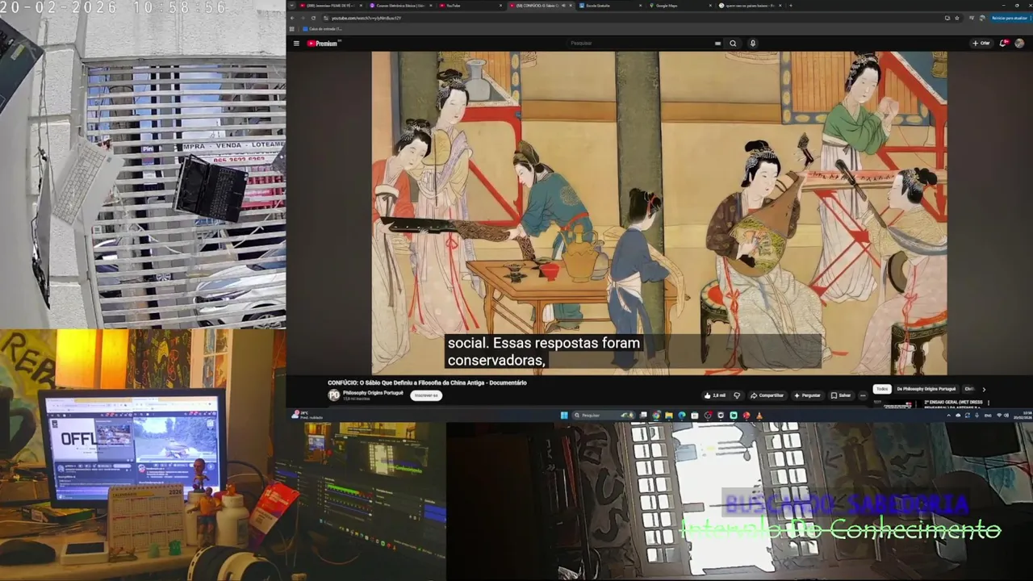
Task: Switch to the Google Maps tab
Action: (x=680, y=6)
